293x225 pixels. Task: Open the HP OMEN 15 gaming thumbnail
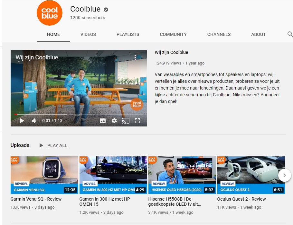(x=113, y=175)
